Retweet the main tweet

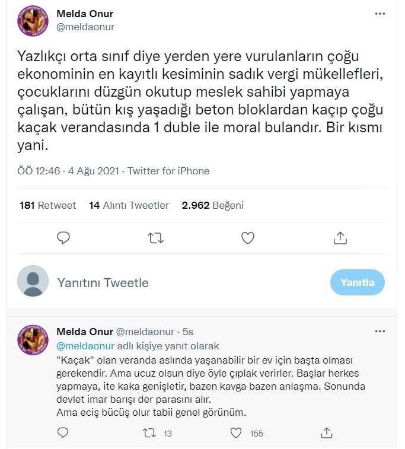[x=155, y=238]
